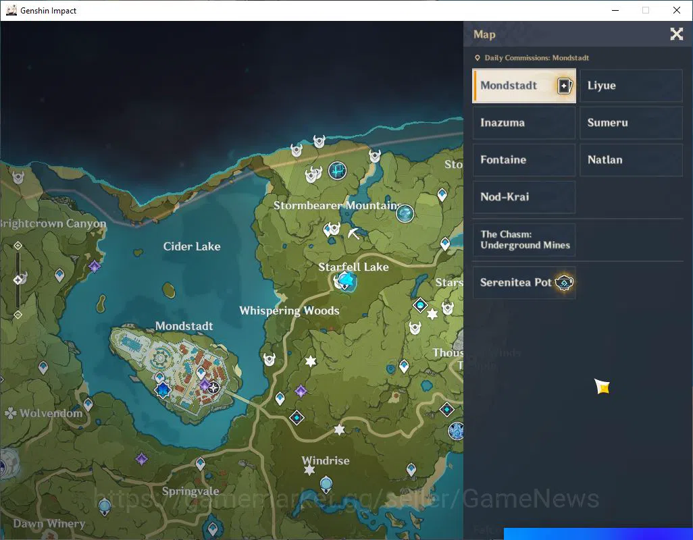Select the teleport waypoint near Springvale
693x540 pixels.
(200, 464)
